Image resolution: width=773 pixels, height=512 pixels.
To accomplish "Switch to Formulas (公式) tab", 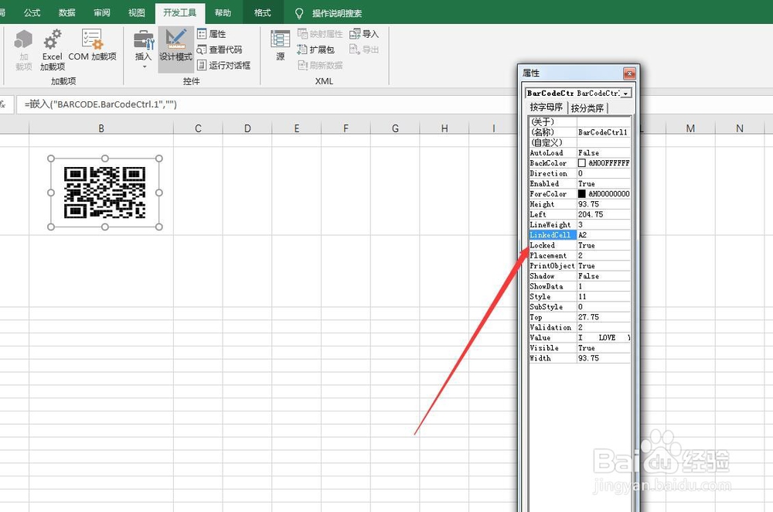I will (x=32, y=13).
